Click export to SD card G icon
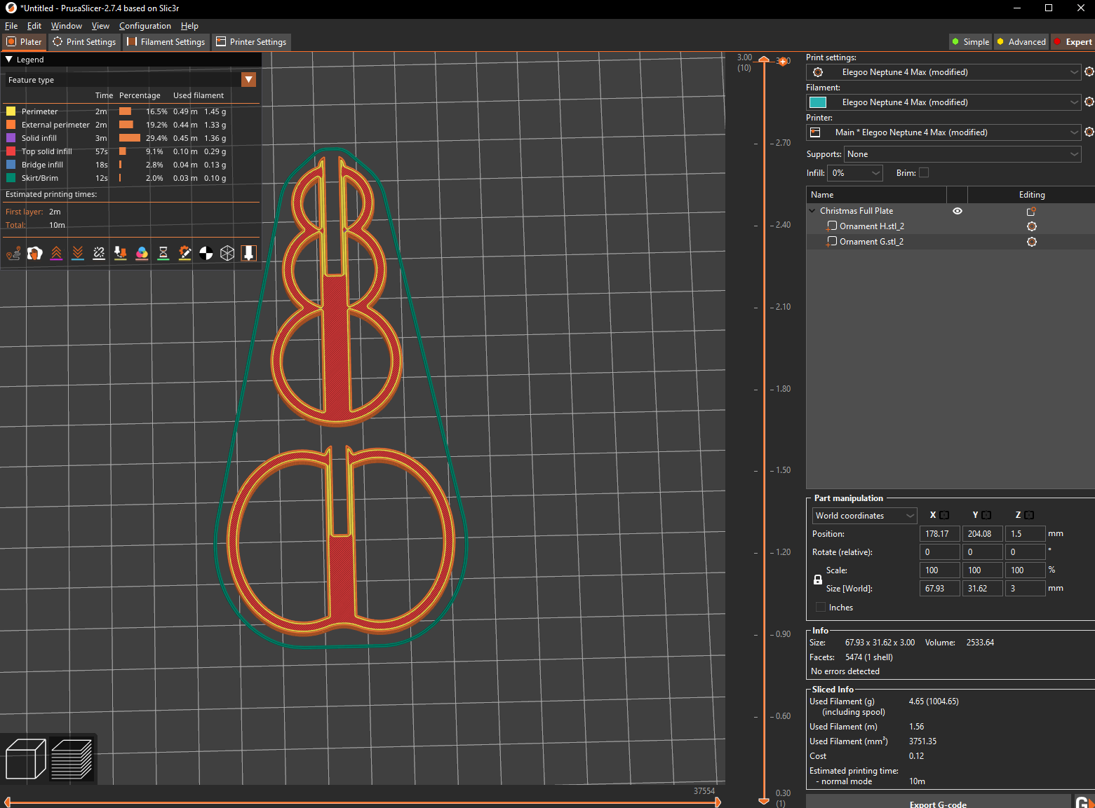Viewport: 1095px width, 808px height. (x=1084, y=803)
